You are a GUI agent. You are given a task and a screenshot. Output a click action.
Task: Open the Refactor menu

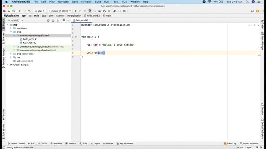click(86, 2)
